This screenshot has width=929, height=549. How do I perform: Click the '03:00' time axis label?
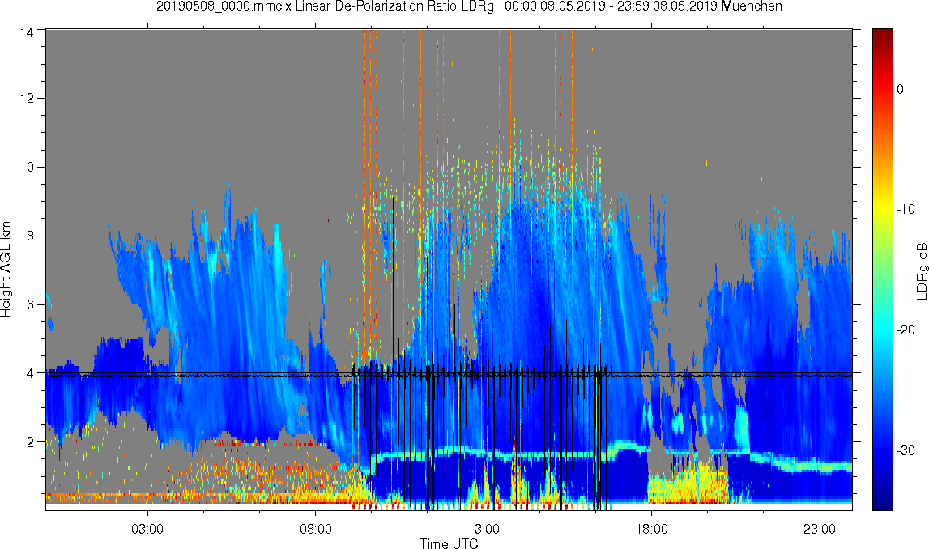click(x=147, y=529)
